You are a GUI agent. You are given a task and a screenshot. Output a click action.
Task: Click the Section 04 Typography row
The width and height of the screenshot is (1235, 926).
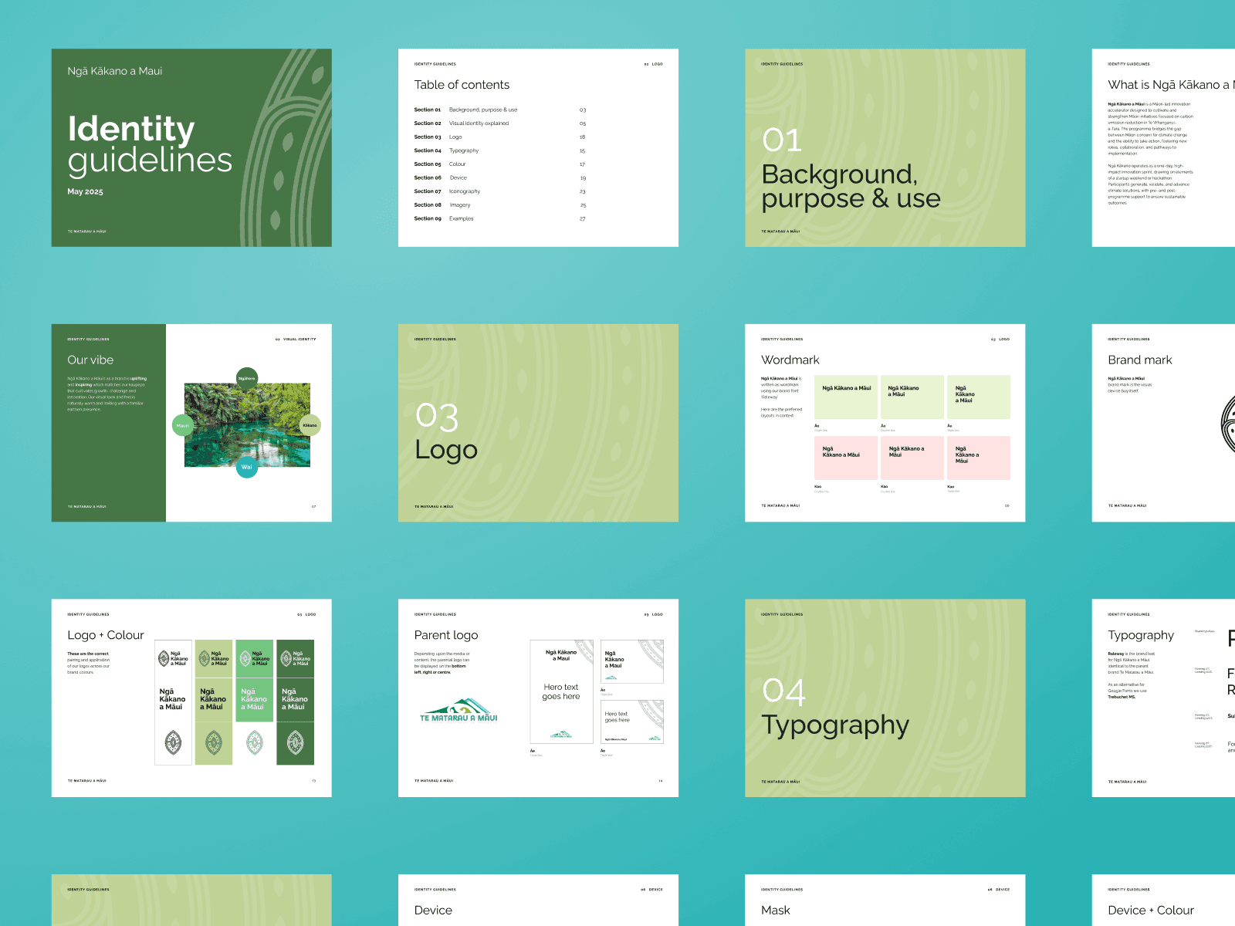500,150
